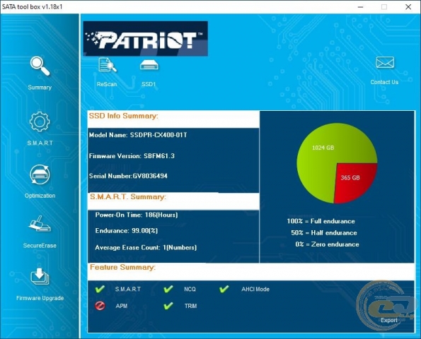
Task: Select the Optimization sidebar label
Action: point(40,196)
